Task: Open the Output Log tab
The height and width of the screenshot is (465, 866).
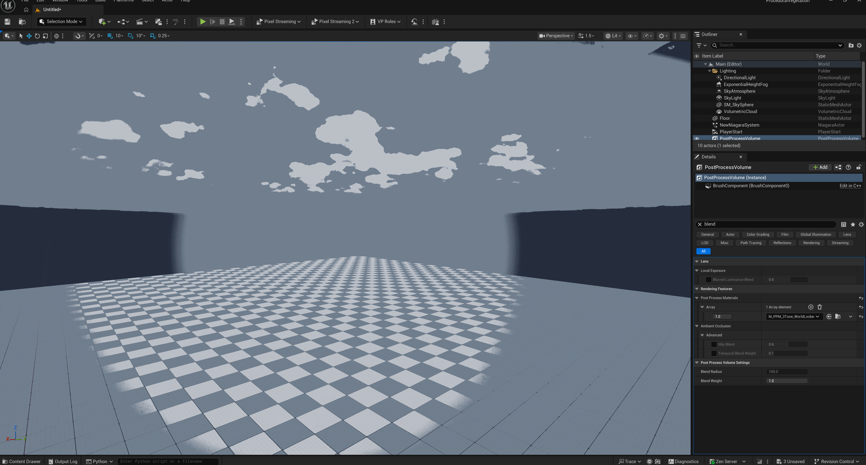Action: [63, 461]
